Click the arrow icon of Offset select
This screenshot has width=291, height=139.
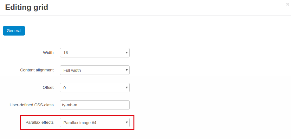pyautogui.click(x=127, y=87)
